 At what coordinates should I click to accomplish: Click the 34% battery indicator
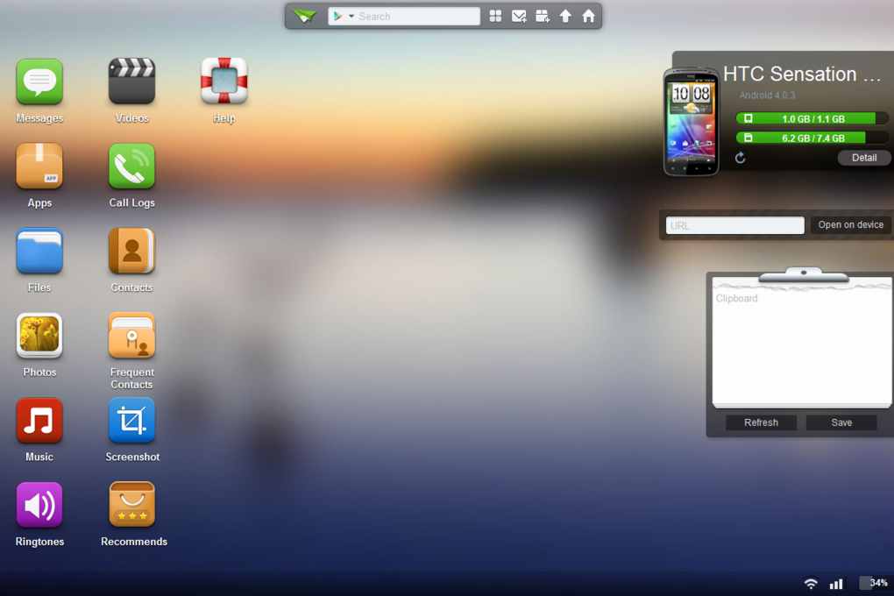(x=874, y=583)
